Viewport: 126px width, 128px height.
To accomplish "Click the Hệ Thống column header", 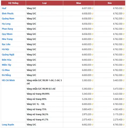I will (13, 3).
